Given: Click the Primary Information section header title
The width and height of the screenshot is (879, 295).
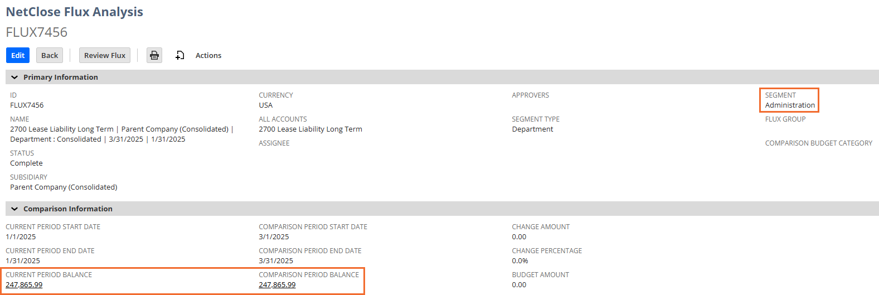Looking at the screenshot, I should tap(61, 78).
